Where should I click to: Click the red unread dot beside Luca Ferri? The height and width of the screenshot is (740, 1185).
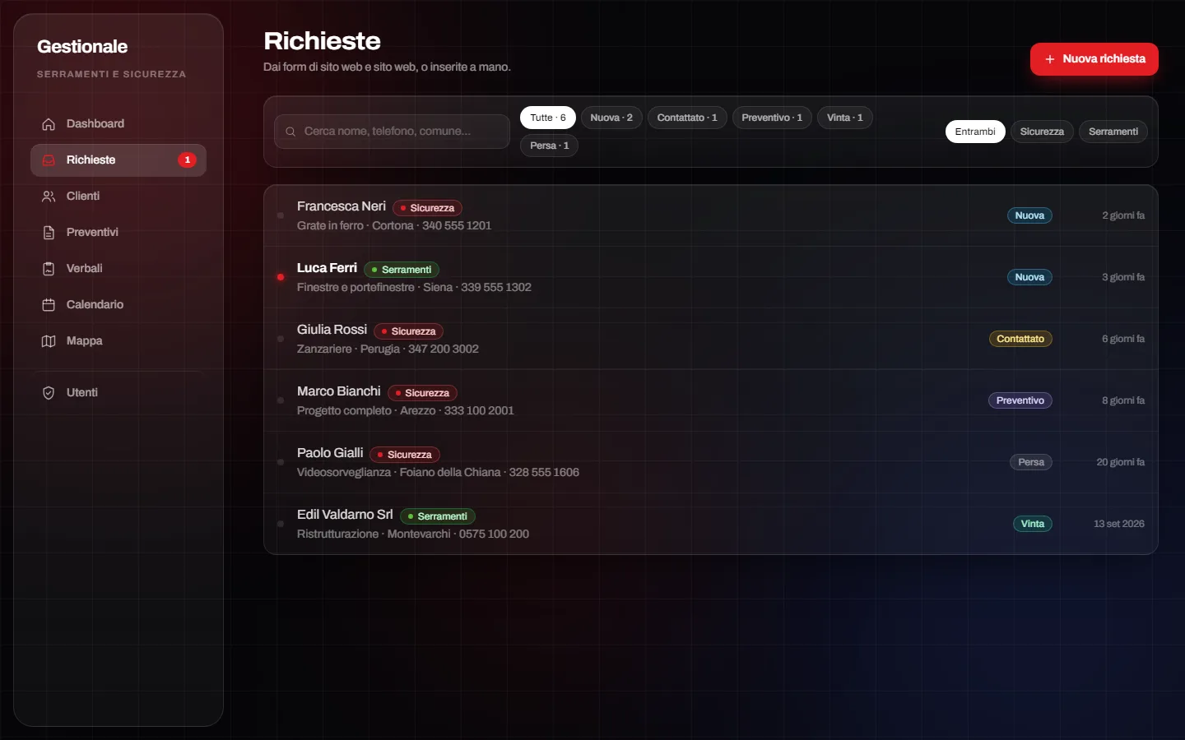point(281,277)
